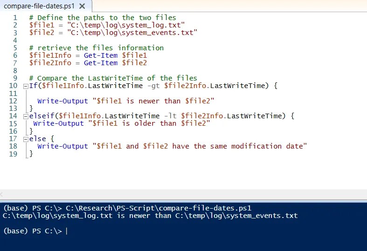Screen dimensions: 367x251
Task: Click Write-Output on line 18
Action: click(63, 146)
